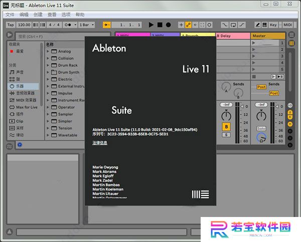Viewport: 301px width, 242px height.
Task: Switch to Arrangement view selector icon
Action: click(291, 35)
